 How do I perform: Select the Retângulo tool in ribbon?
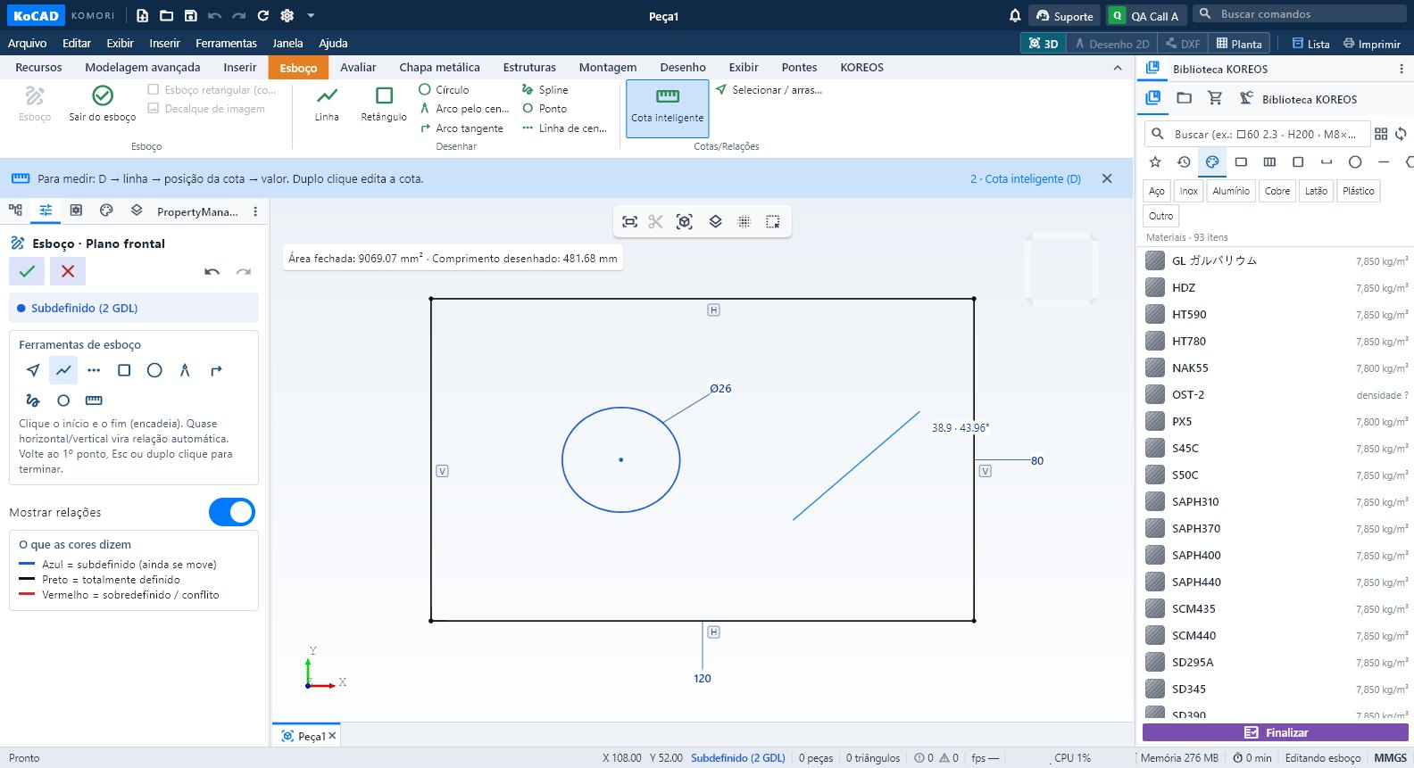(x=384, y=103)
